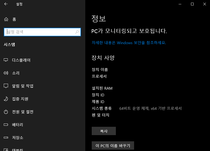Click the 장치 사양 heading
The height and width of the screenshot is (151, 210).
[103, 58]
